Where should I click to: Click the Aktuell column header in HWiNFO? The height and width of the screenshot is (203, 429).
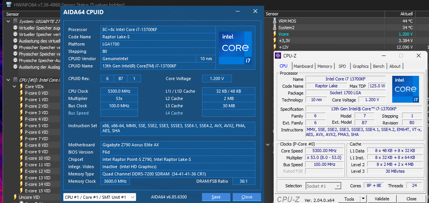point(400,14)
